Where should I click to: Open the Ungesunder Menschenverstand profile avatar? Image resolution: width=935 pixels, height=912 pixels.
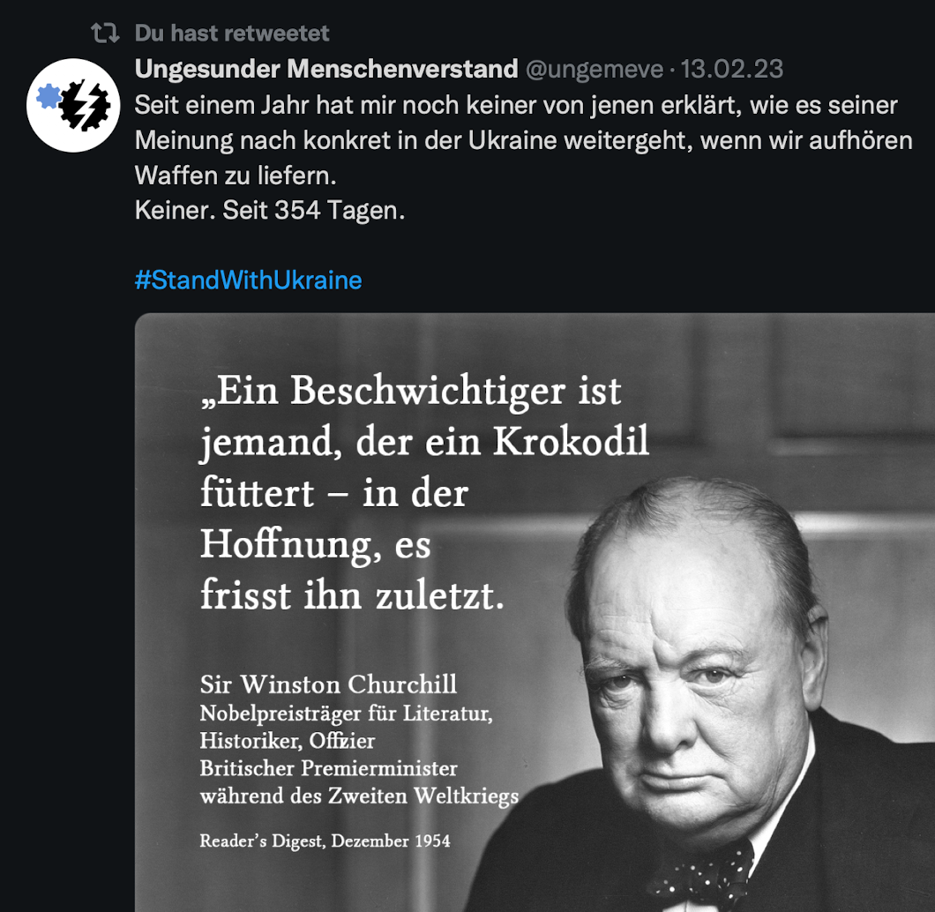point(73,106)
